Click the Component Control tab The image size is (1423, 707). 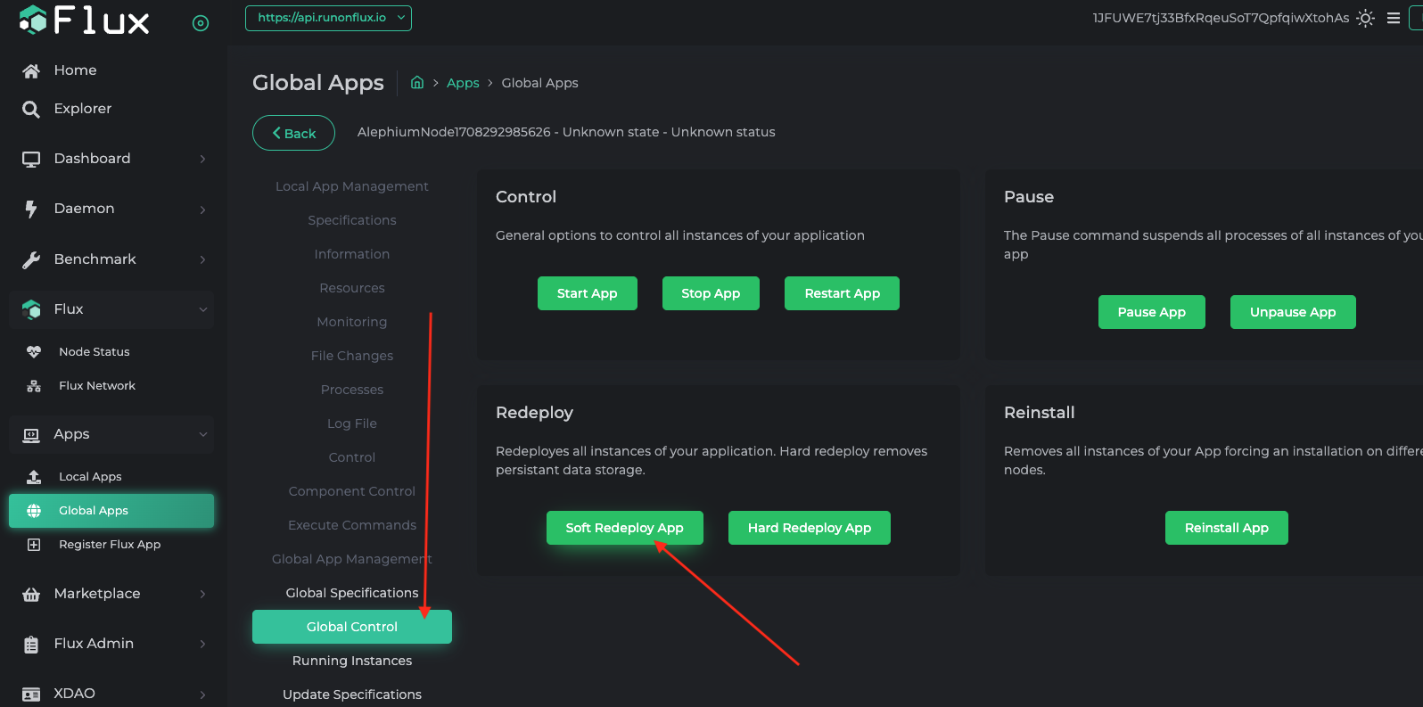point(352,491)
